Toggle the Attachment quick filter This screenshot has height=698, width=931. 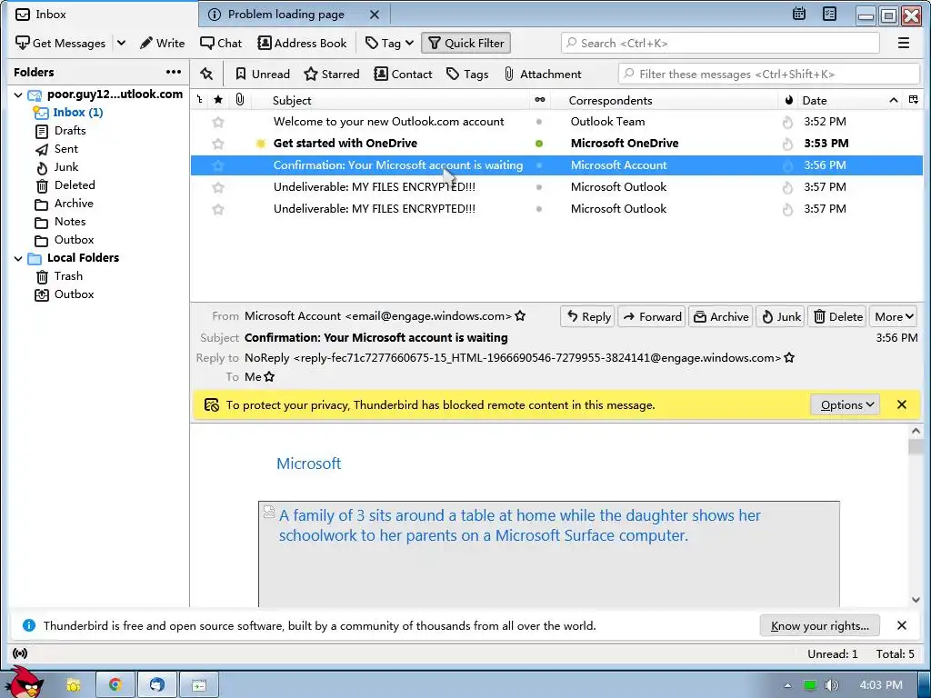pyautogui.click(x=542, y=74)
